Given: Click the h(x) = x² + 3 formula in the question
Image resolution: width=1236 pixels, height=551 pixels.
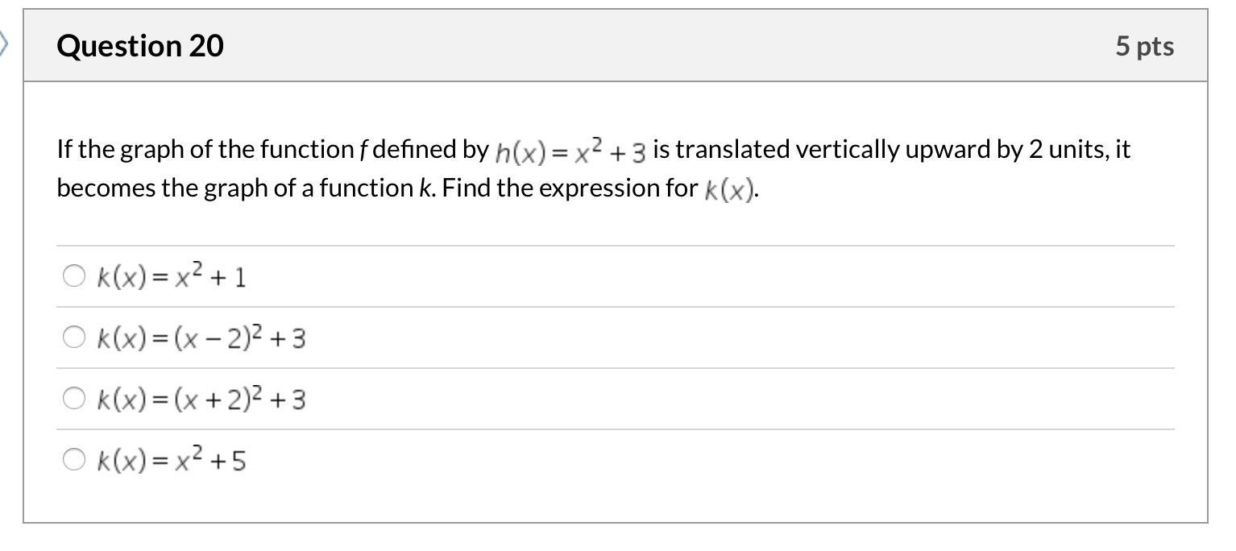Looking at the screenshot, I should pyautogui.click(x=570, y=150).
